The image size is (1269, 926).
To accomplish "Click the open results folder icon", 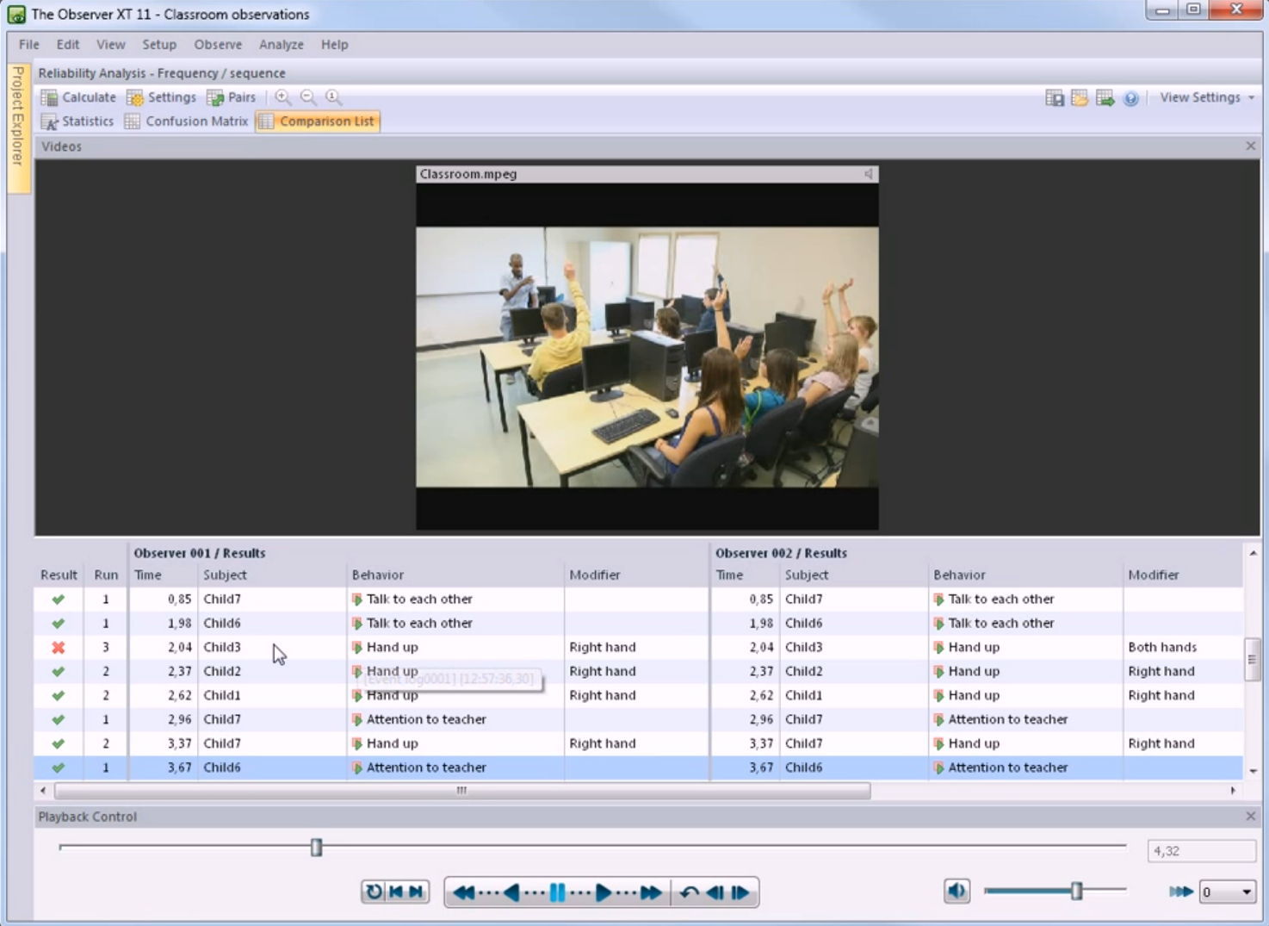I will [1080, 98].
